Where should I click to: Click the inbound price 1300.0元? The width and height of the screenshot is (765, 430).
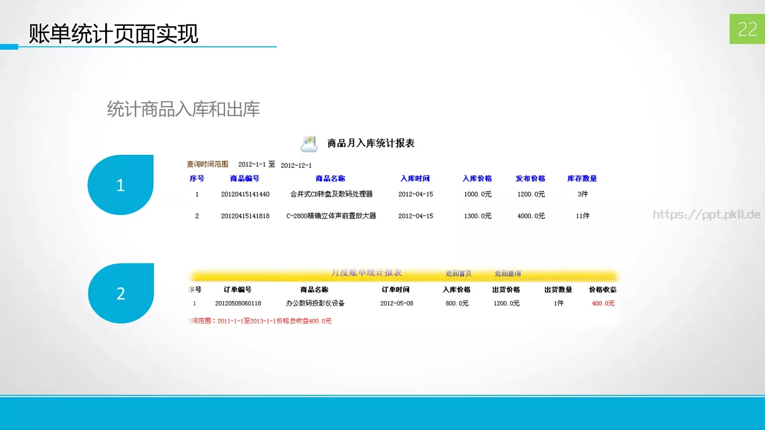(x=478, y=216)
